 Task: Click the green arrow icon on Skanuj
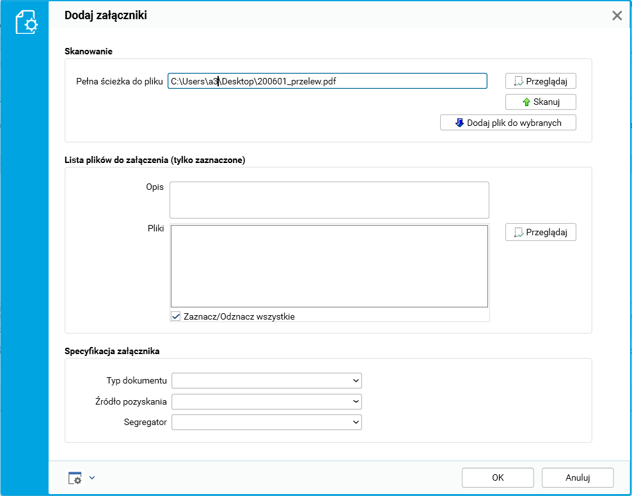point(526,102)
